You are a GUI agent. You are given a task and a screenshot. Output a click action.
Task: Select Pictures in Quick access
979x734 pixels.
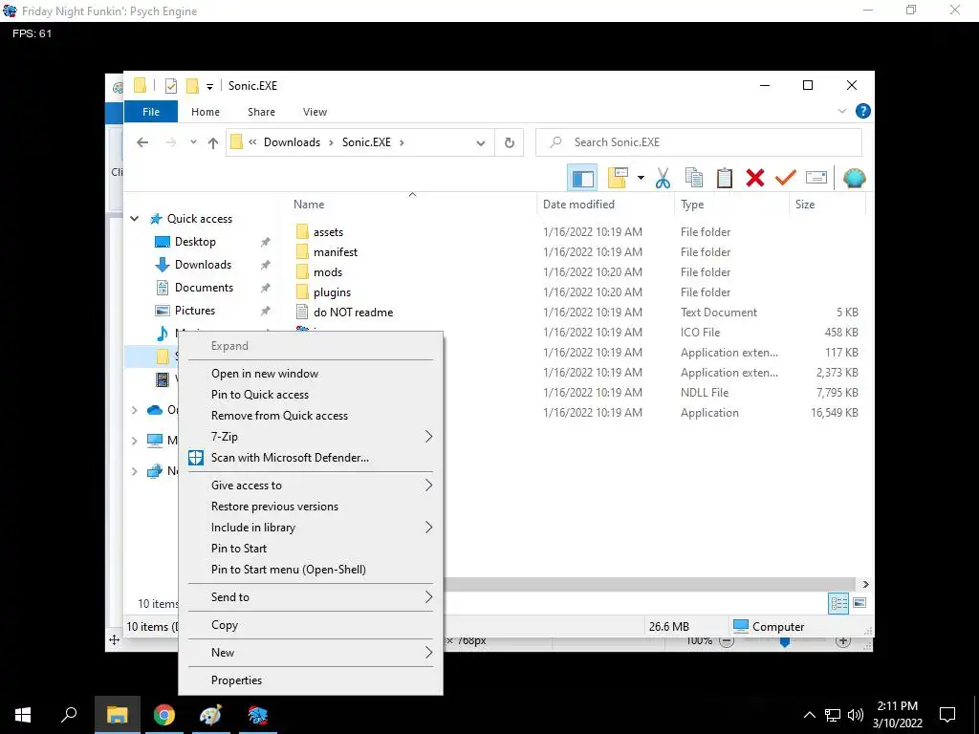pyautogui.click(x=195, y=311)
